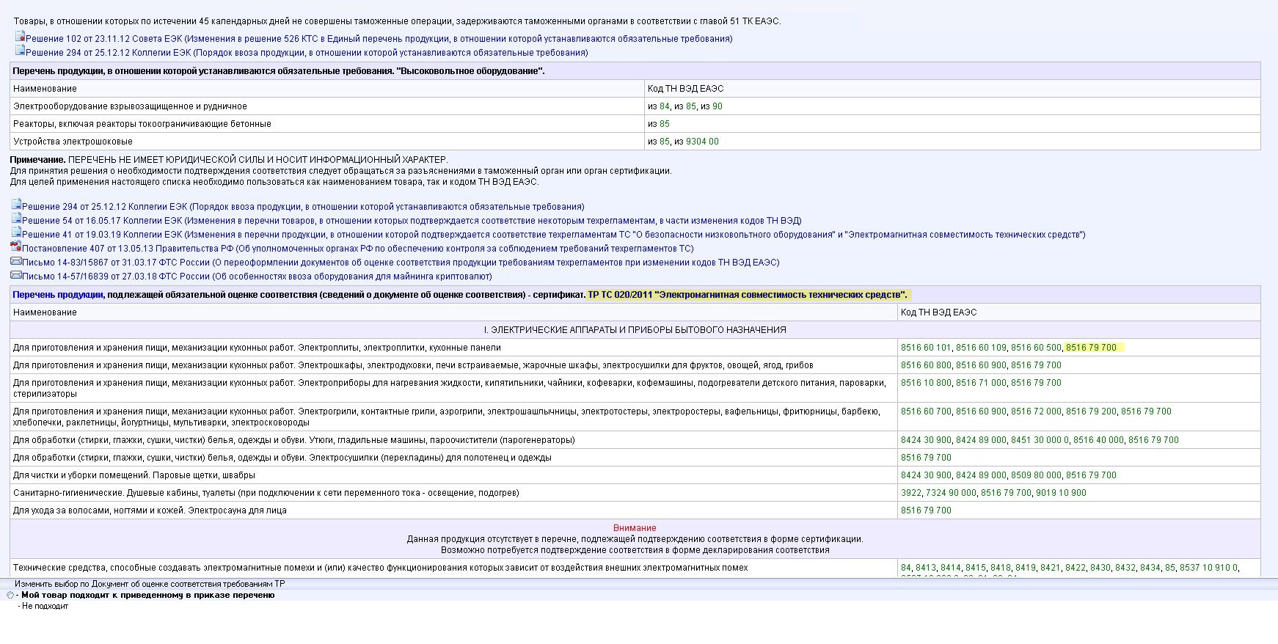Open code link 8516 72 000
This screenshot has width=1278, height=644.
(x=1036, y=411)
